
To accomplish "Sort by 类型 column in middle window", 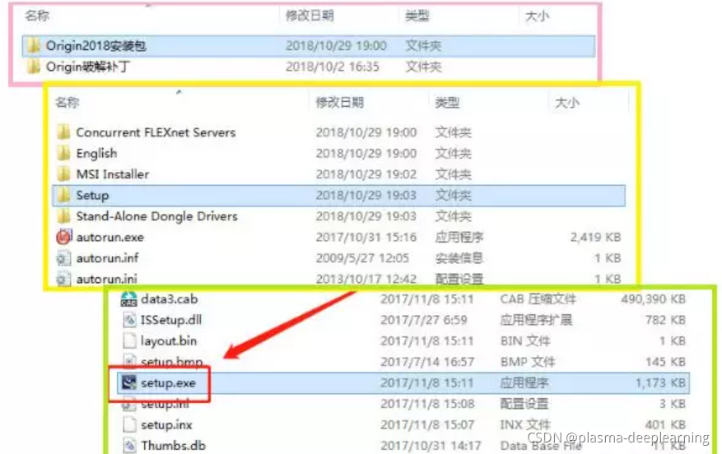I will tap(447, 102).
